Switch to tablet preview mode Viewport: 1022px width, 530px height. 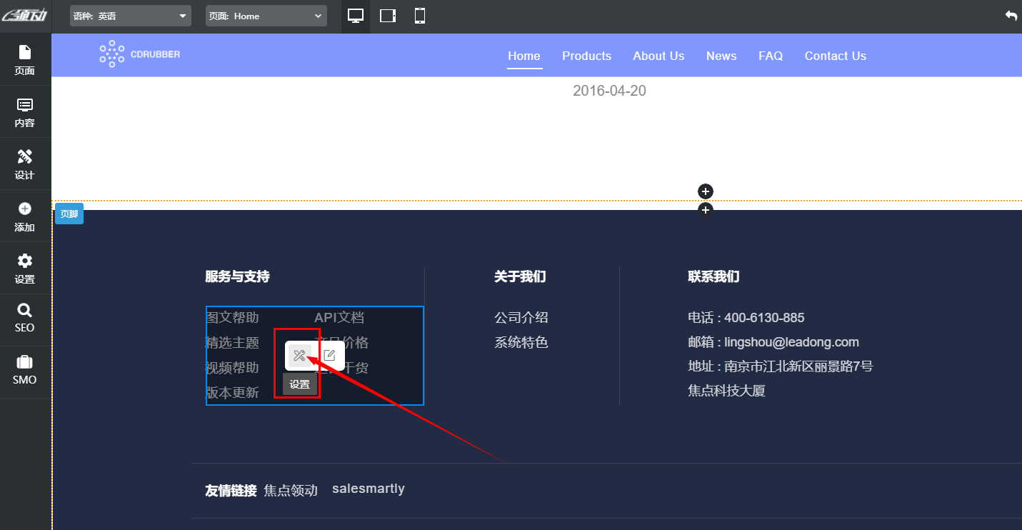388,16
